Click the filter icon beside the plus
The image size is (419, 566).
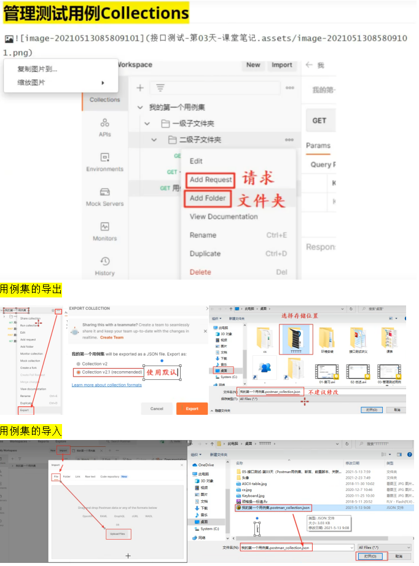(x=160, y=88)
